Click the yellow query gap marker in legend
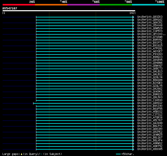Screen dimensions: 167x156 [x=21, y=154]
